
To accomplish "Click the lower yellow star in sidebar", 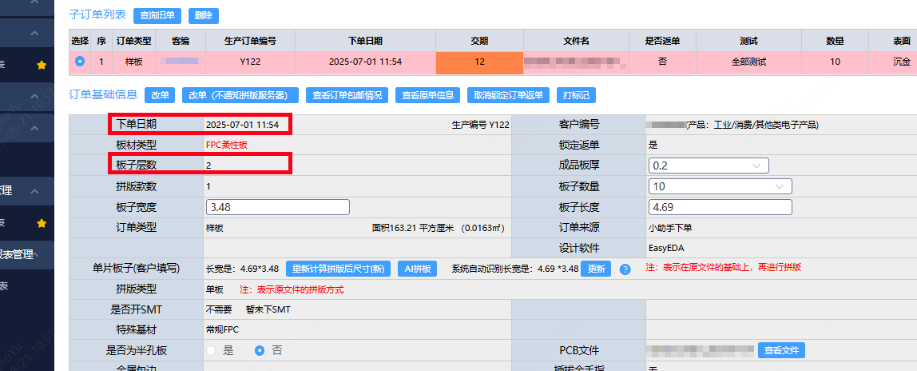I will pos(42,223).
